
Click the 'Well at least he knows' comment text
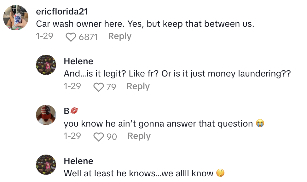click(139, 173)
